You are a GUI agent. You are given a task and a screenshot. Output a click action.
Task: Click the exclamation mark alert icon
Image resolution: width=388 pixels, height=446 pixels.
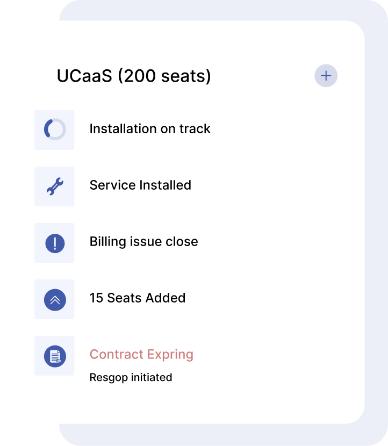point(54,243)
